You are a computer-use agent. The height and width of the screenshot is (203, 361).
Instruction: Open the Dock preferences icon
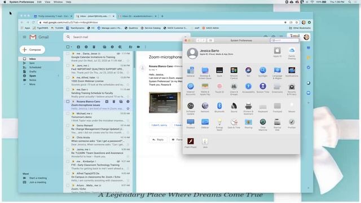(219, 70)
